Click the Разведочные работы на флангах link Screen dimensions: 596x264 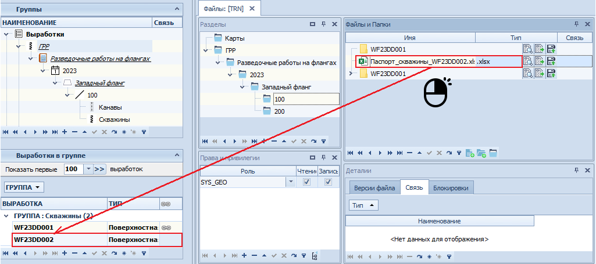click(101, 59)
